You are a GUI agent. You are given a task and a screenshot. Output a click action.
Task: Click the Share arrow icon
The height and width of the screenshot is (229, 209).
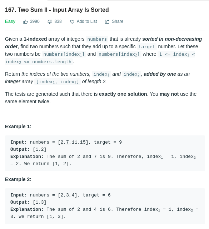(107, 22)
